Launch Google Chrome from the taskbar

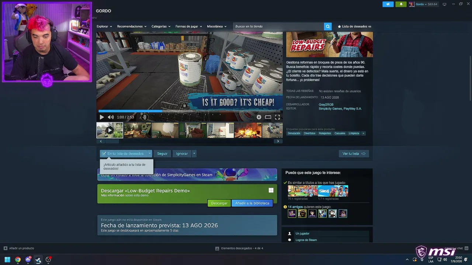tap(18, 259)
